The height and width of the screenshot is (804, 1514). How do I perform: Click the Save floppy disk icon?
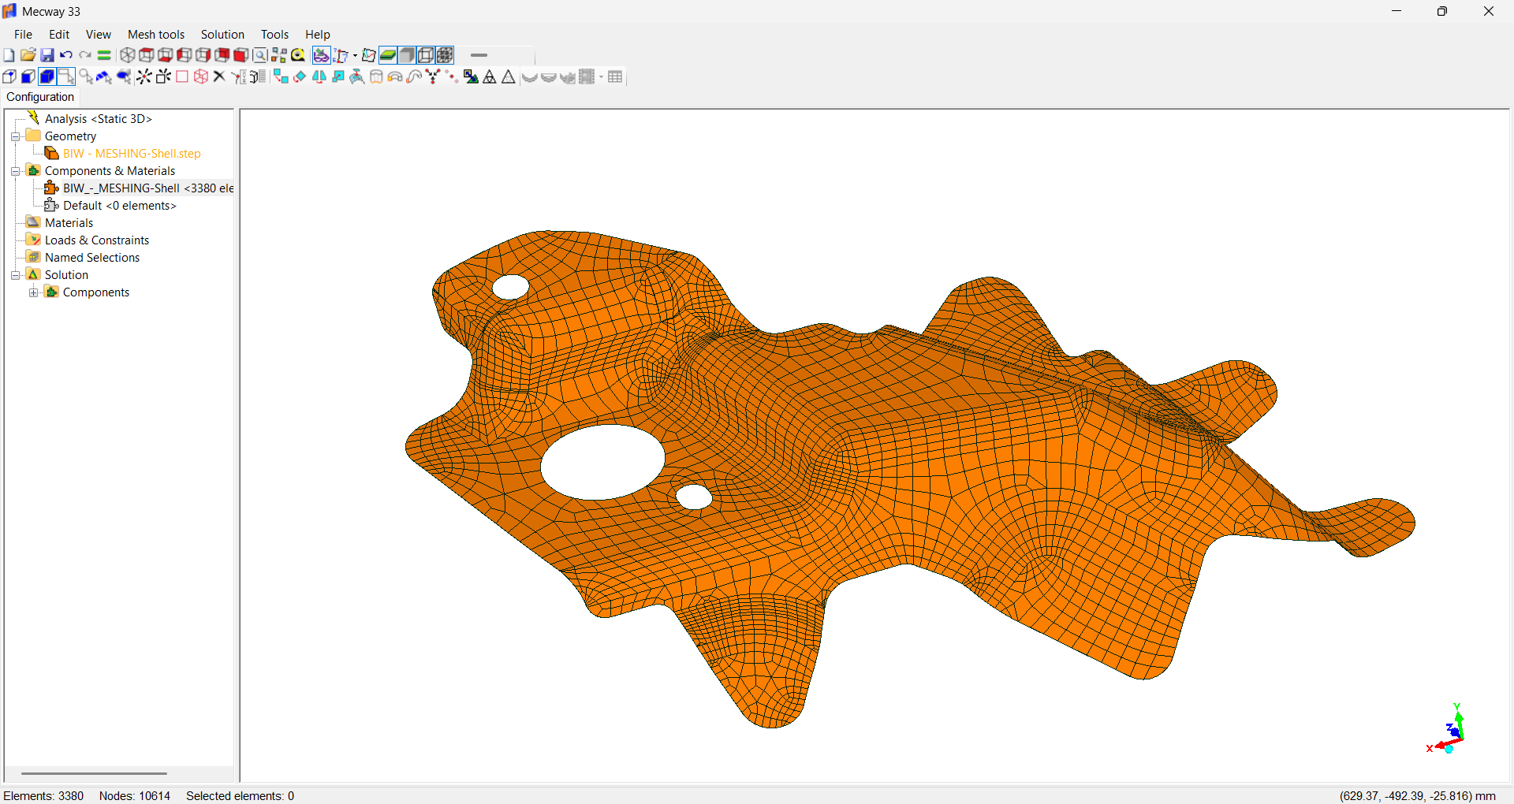coord(47,55)
